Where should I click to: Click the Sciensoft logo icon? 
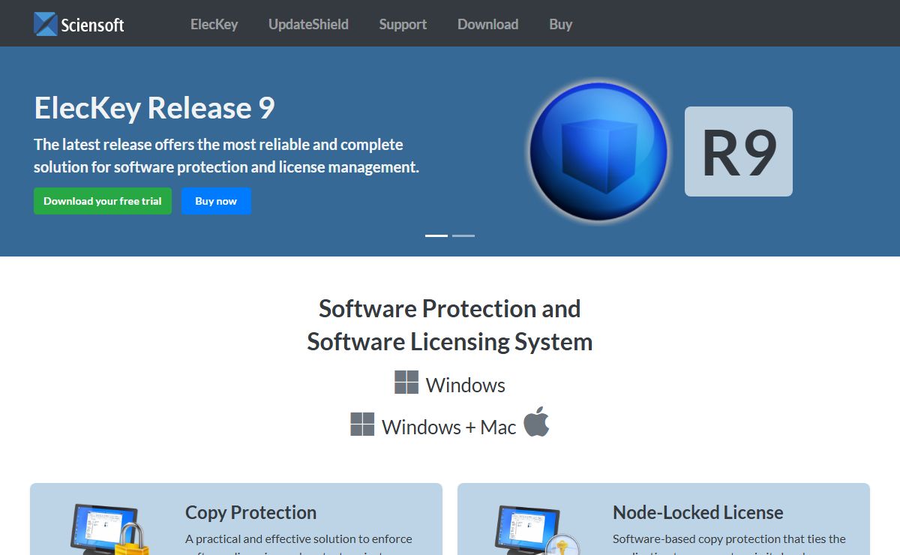tap(46, 24)
